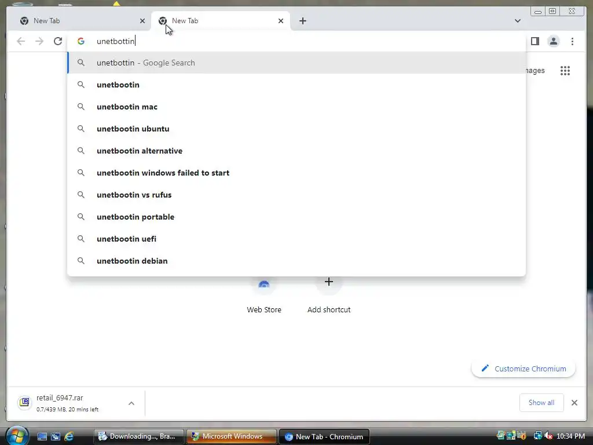
Task: Click the first system tray icon
Action: click(x=501, y=436)
